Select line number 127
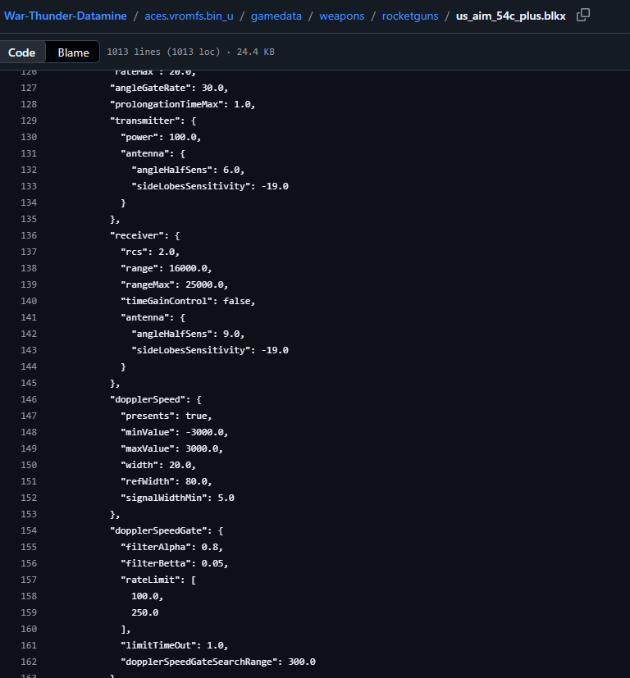This screenshot has width=630, height=678. pyautogui.click(x=29, y=88)
